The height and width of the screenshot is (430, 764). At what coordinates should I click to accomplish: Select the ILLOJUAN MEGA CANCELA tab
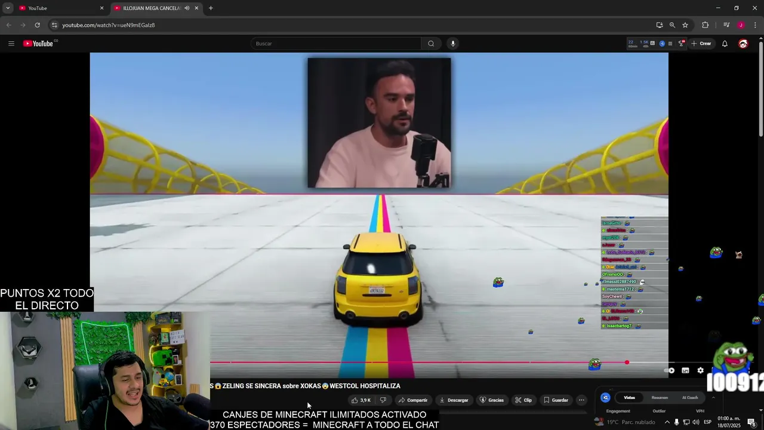click(x=155, y=8)
